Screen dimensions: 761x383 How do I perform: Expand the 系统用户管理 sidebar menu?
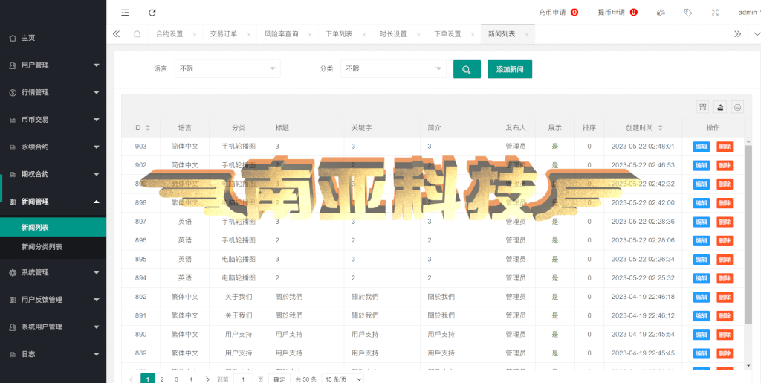[53, 326]
